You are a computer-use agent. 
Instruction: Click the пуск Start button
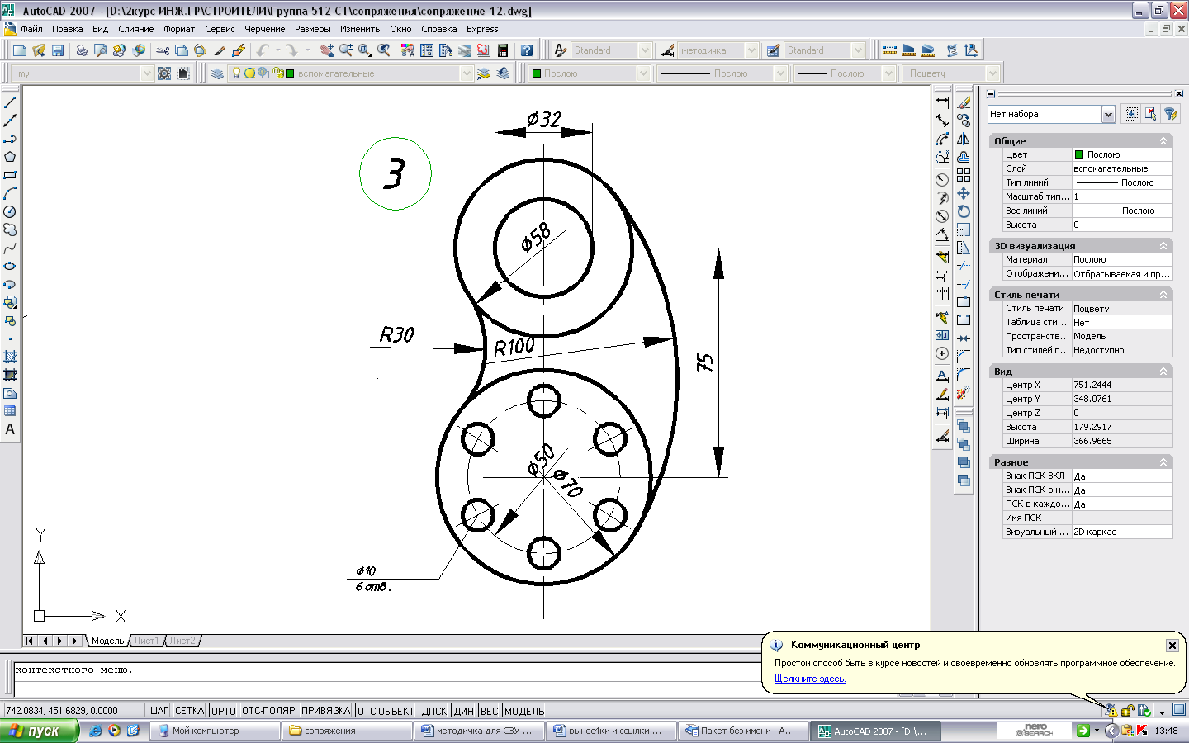click(39, 731)
